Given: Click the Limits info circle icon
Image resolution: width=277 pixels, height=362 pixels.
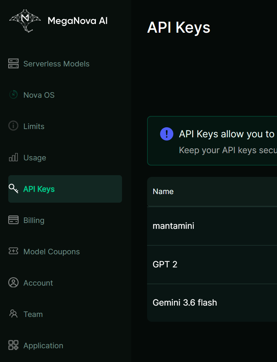Looking at the screenshot, I should point(13,126).
